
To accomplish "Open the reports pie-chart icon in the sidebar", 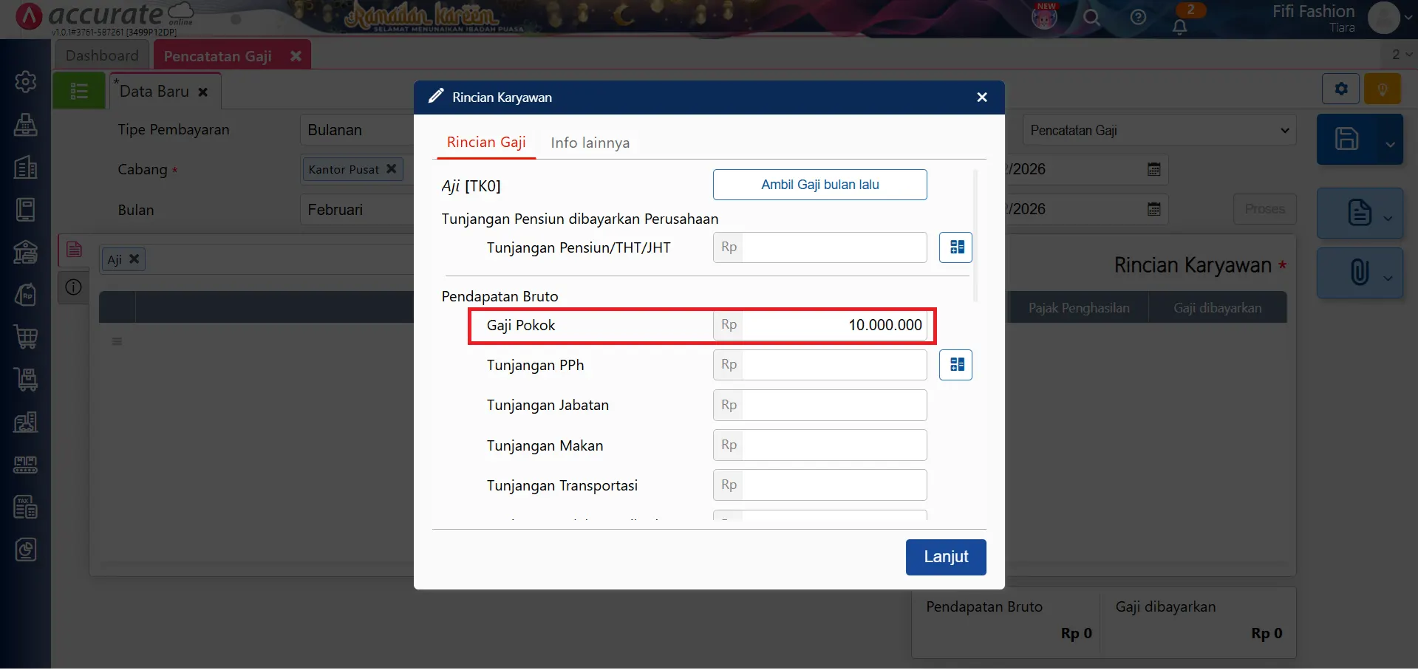I will point(26,549).
